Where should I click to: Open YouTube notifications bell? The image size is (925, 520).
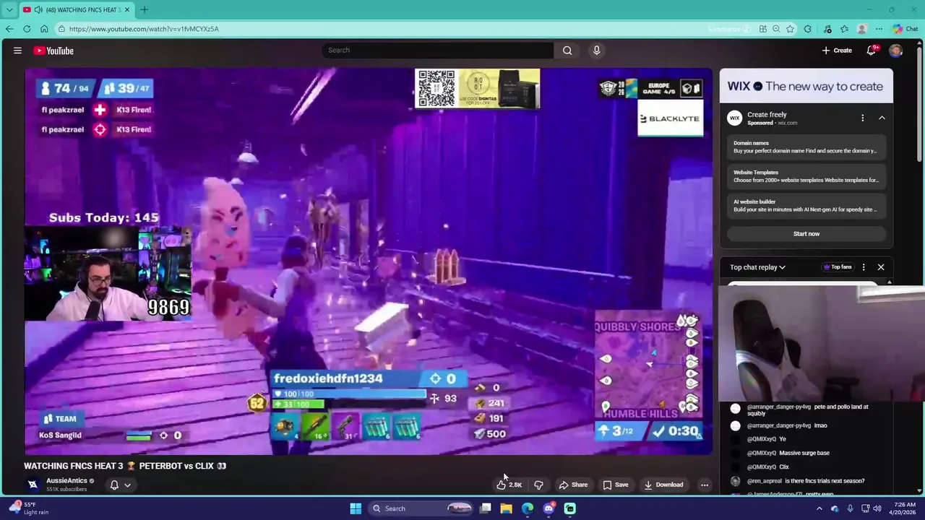coord(872,51)
